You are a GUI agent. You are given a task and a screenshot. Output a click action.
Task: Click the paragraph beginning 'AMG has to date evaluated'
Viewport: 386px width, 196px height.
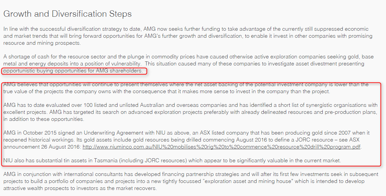(x=190, y=112)
